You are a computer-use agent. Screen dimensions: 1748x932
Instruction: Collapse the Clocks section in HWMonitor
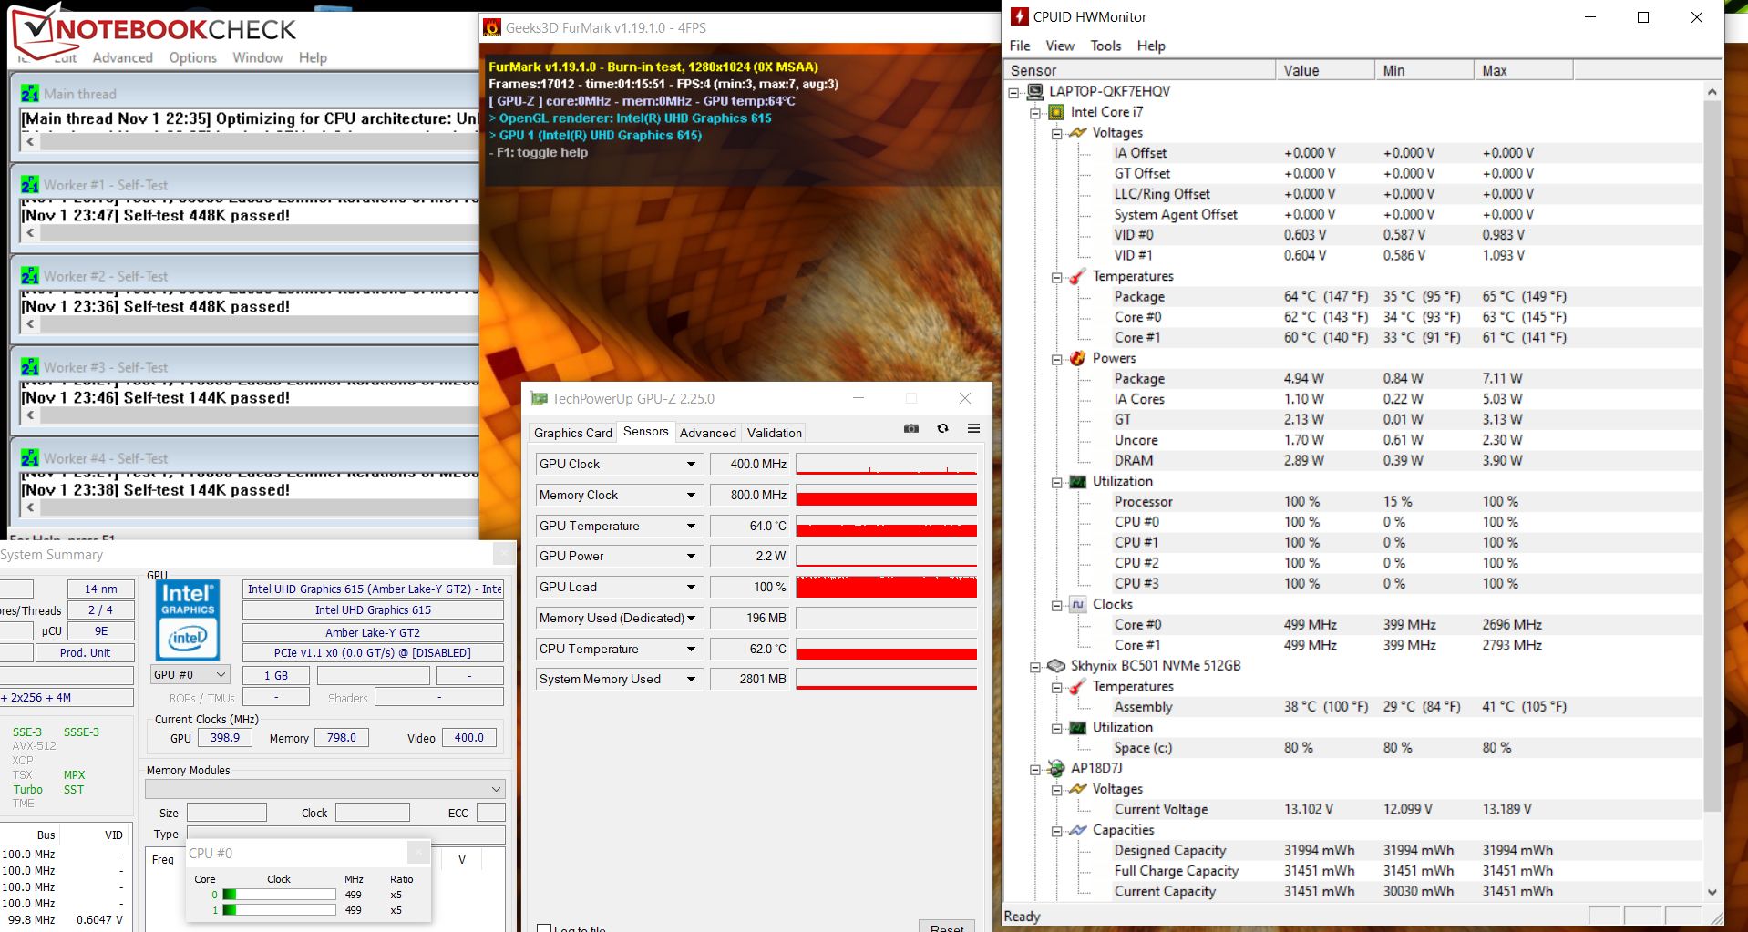pos(1057,605)
